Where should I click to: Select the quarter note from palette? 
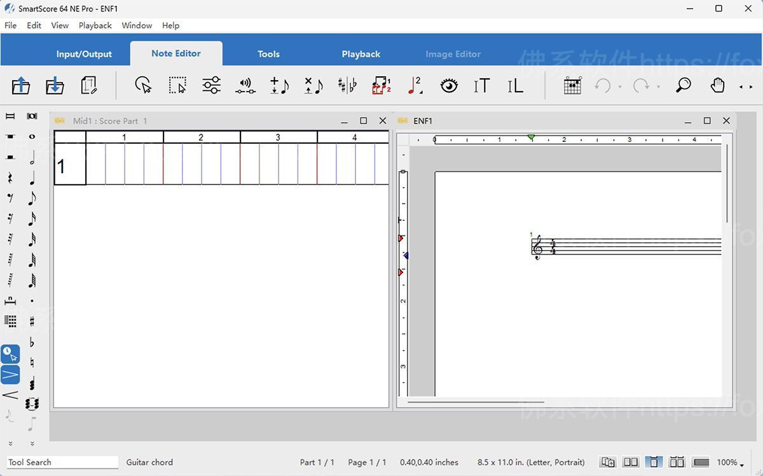coord(32,178)
